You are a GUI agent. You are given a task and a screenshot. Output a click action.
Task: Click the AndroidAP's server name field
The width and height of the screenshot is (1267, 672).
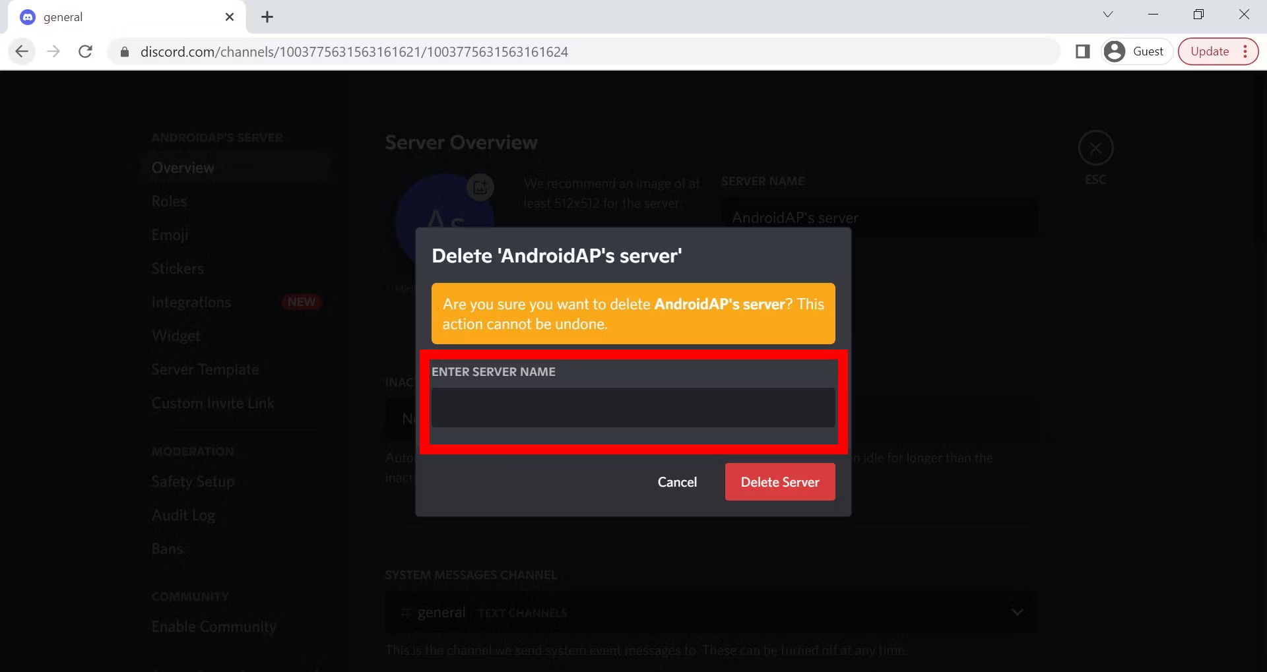[879, 218]
